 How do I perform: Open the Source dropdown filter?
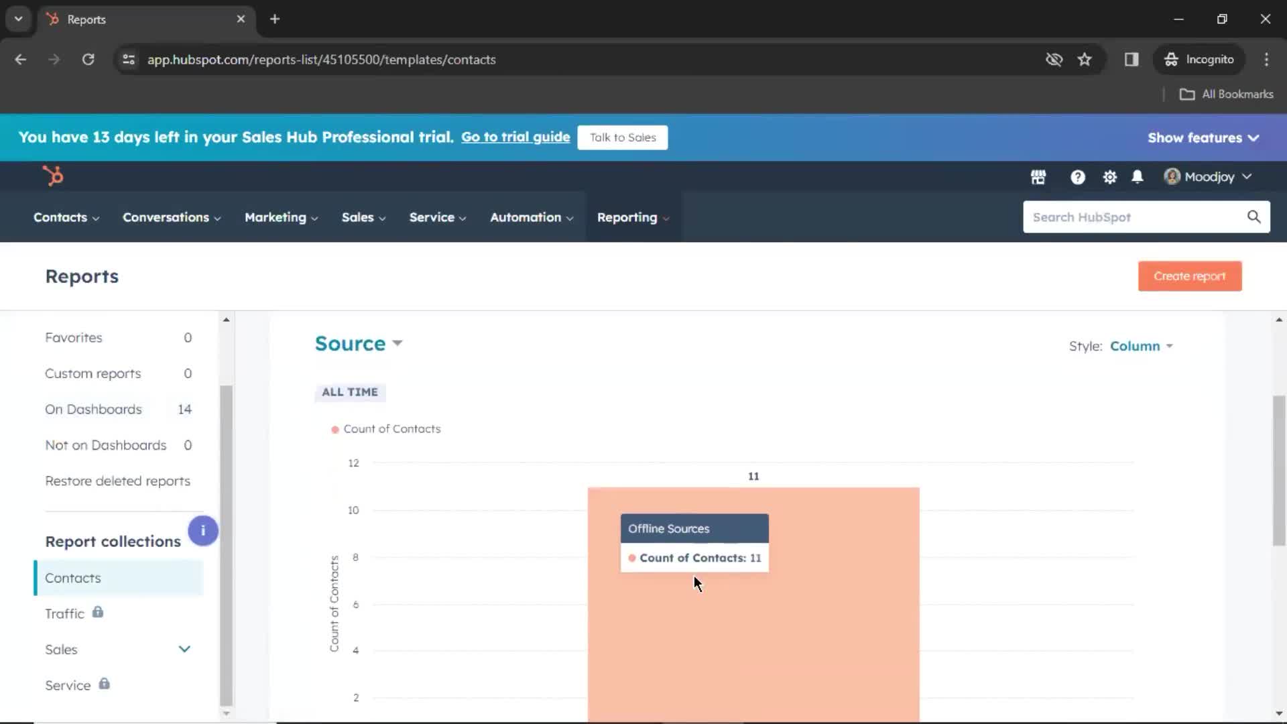[x=359, y=343]
